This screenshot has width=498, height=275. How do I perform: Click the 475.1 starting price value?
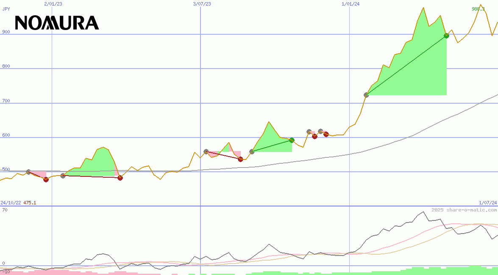30,203
